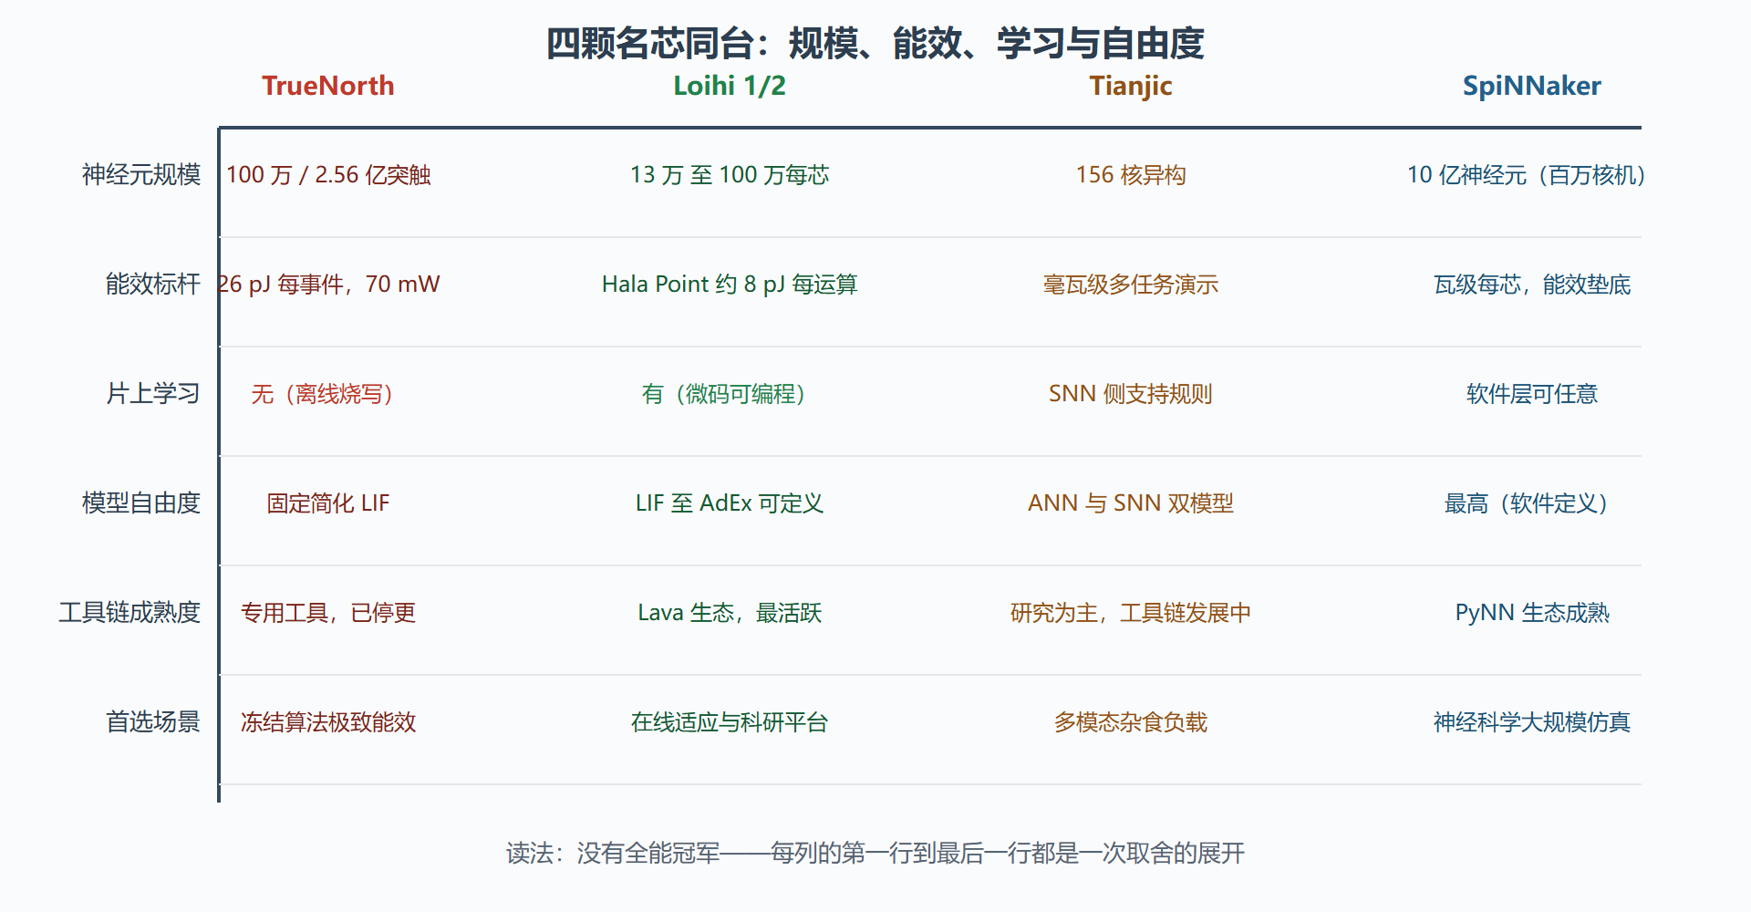
Task: Click the cell 26 pJ 每事件，70 mW
Action: 328,284
